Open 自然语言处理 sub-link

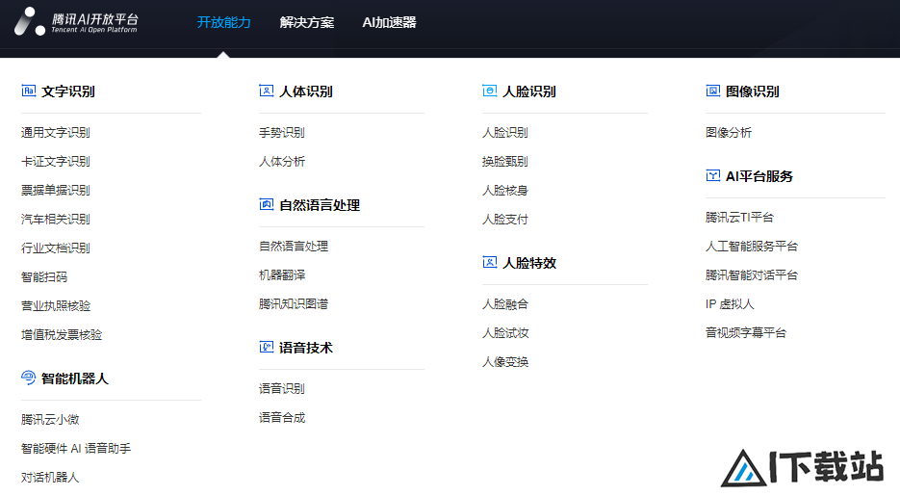click(294, 247)
